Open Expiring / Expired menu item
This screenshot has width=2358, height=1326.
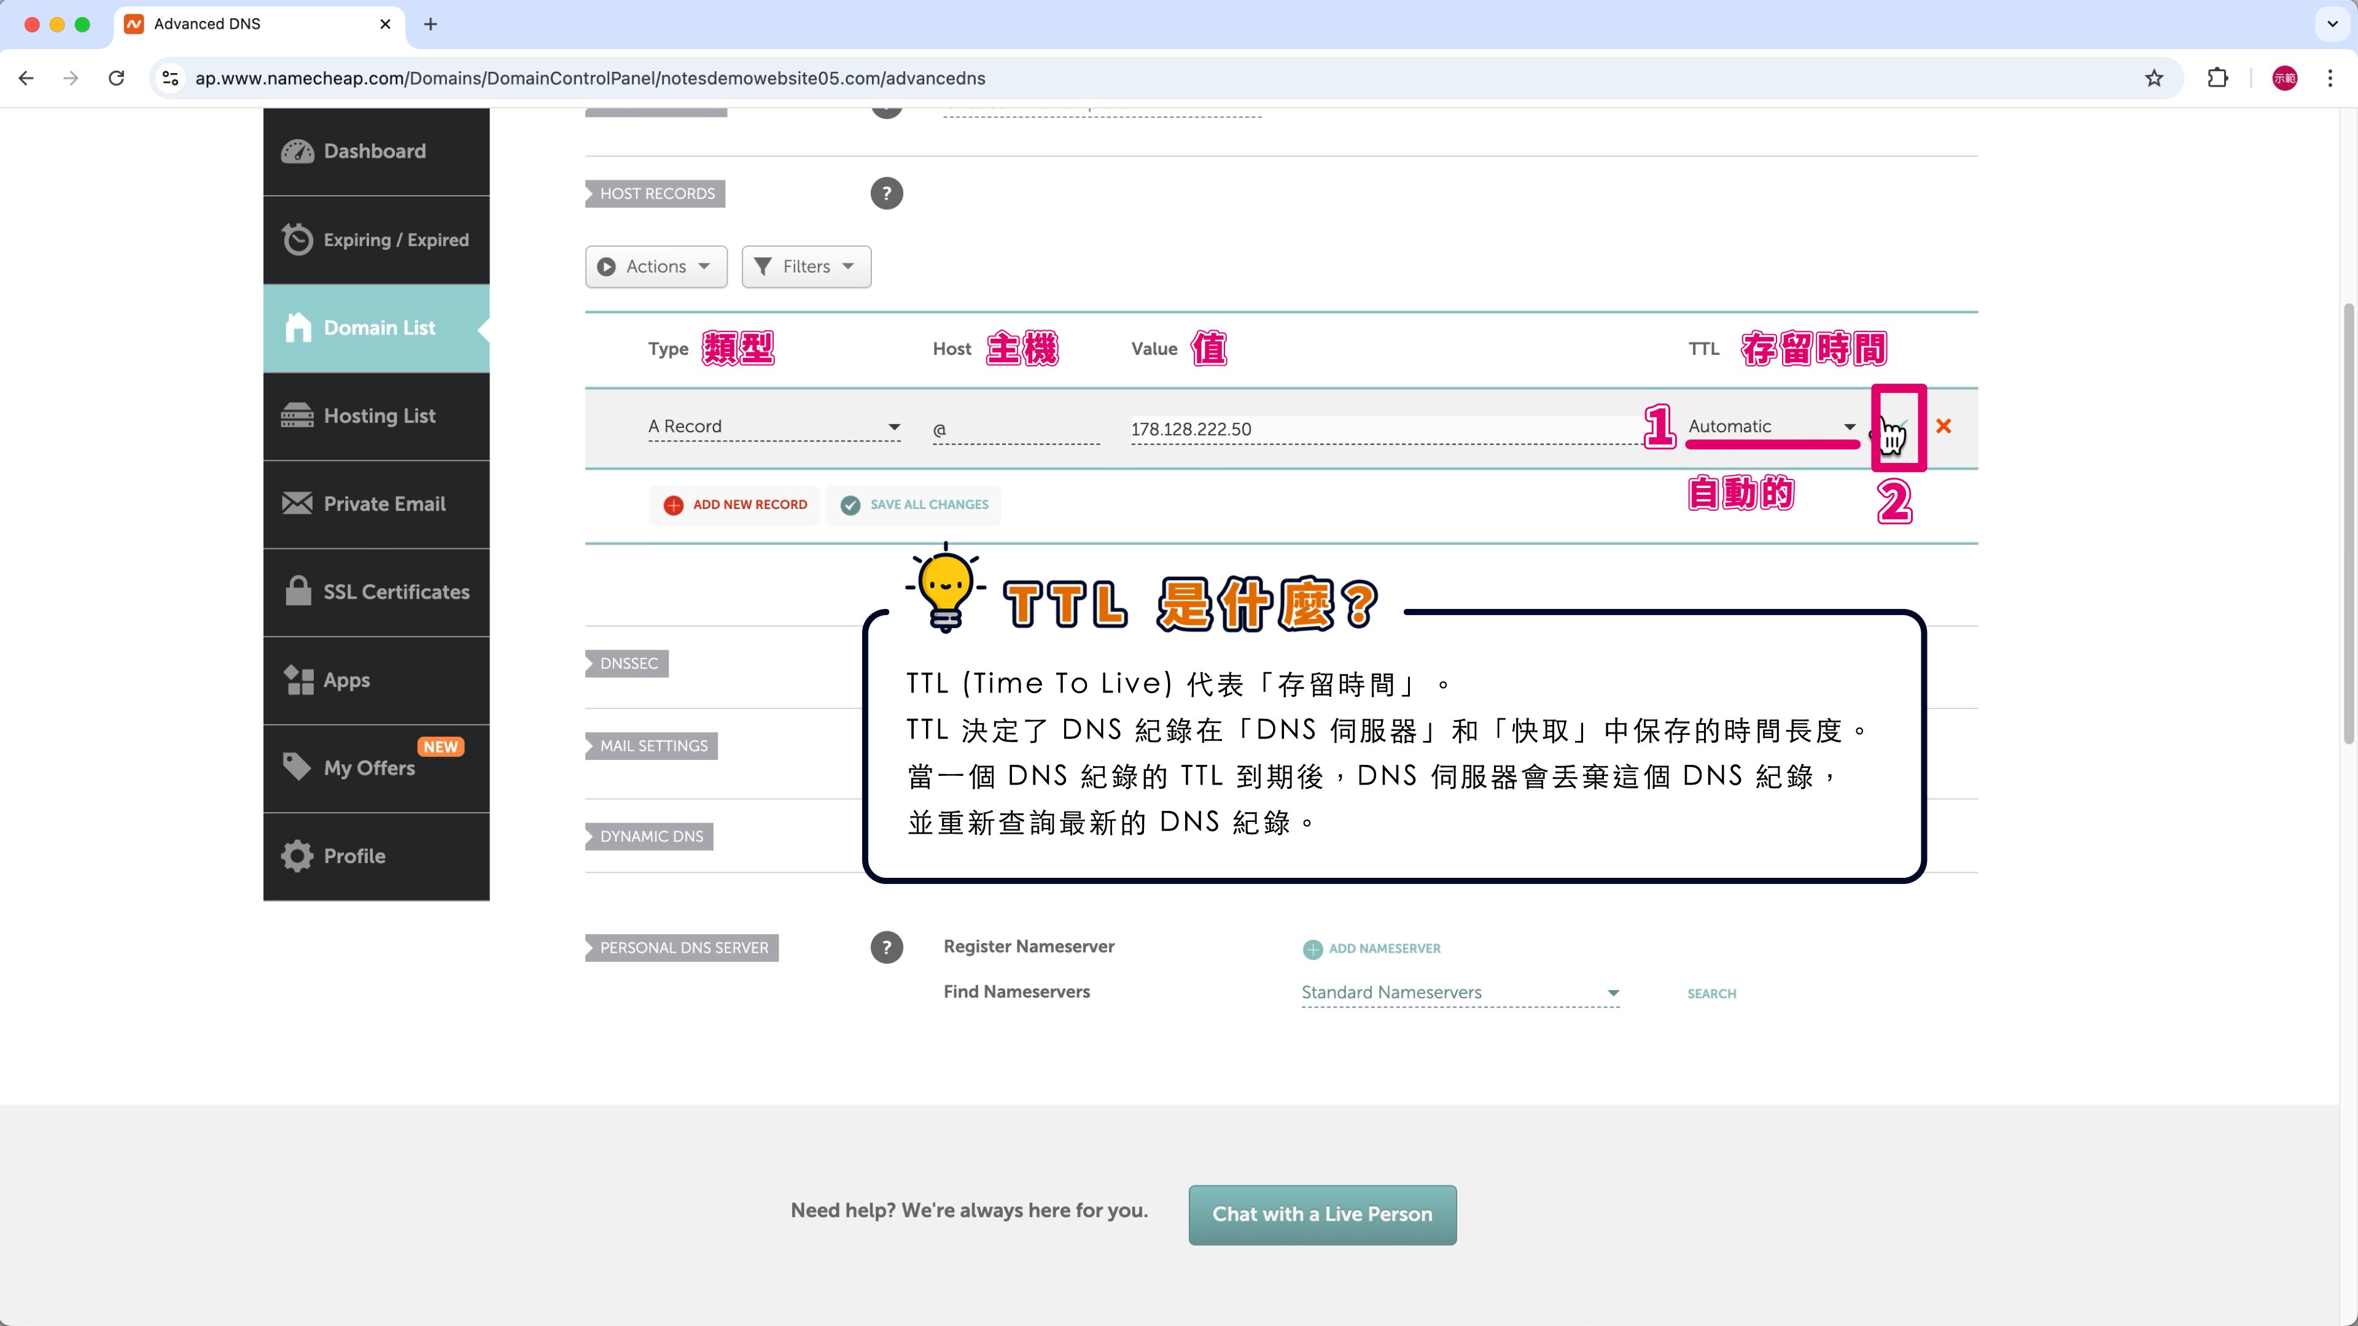395,240
